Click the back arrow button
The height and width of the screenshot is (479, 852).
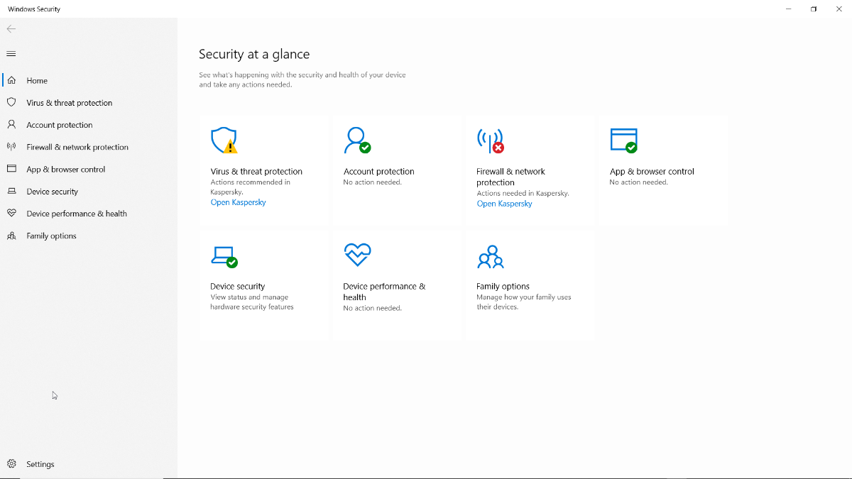point(11,29)
